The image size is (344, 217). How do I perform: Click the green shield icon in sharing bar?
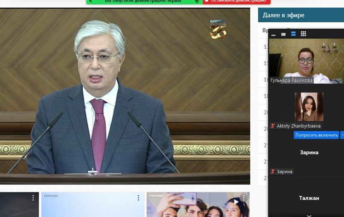point(197,1)
